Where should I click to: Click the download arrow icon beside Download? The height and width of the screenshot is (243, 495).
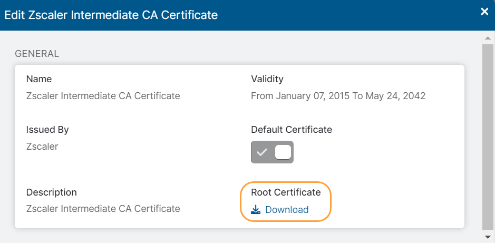tap(256, 210)
